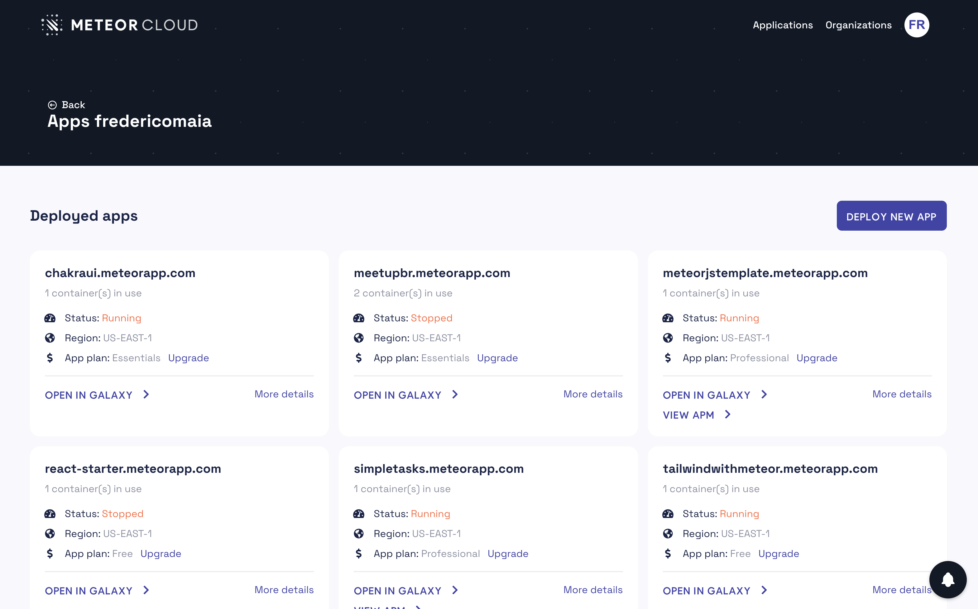Open the FR user avatar menu
978x609 pixels.
tap(916, 25)
